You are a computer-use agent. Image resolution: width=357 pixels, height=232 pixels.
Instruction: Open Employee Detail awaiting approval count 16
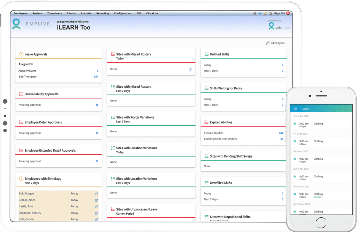pos(97,133)
